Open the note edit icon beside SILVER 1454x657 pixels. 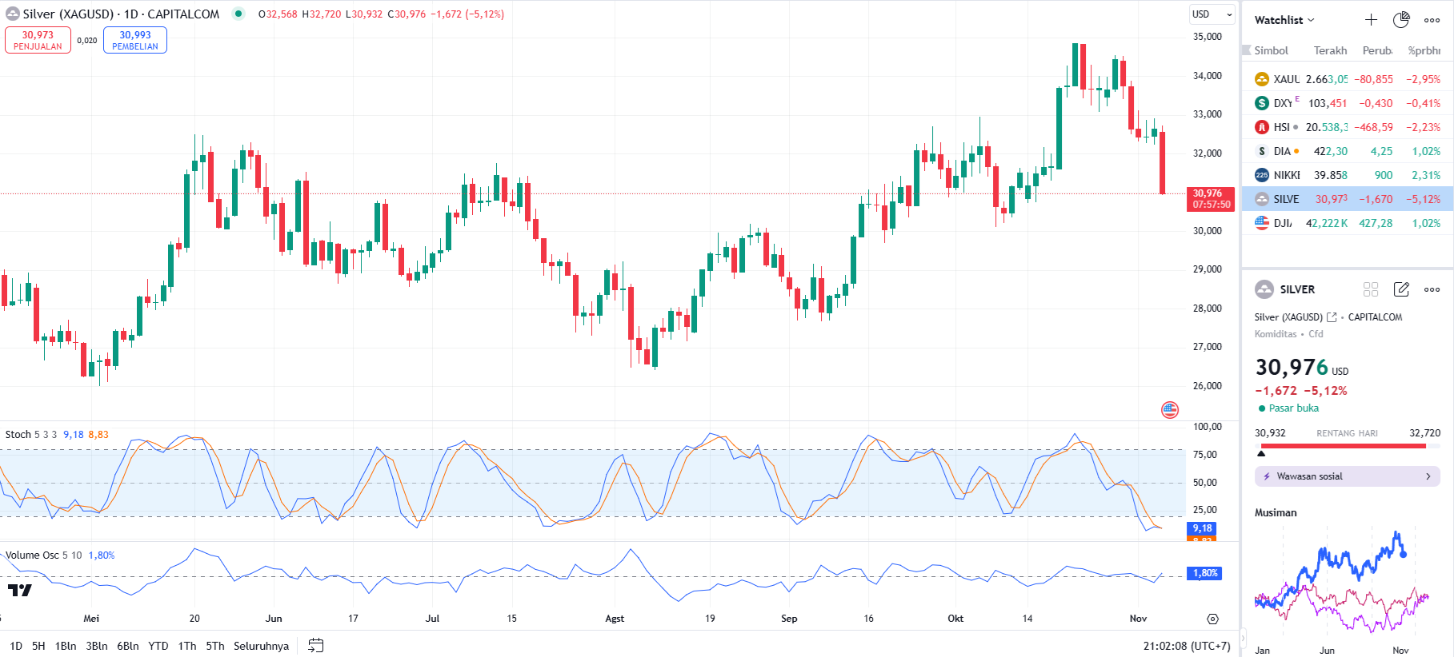pyautogui.click(x=1401, y=289)
